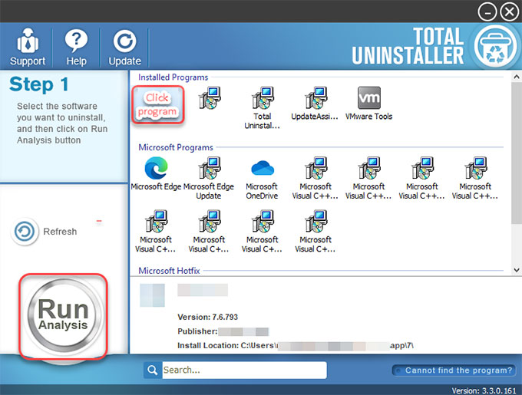Screen dimensions: 522x395
Task: Click the 'Version: 7.6.793' detail text
Action: [x=208, y=317]
